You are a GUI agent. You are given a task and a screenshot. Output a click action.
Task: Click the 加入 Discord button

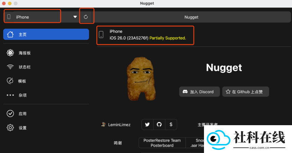point(199,91)
